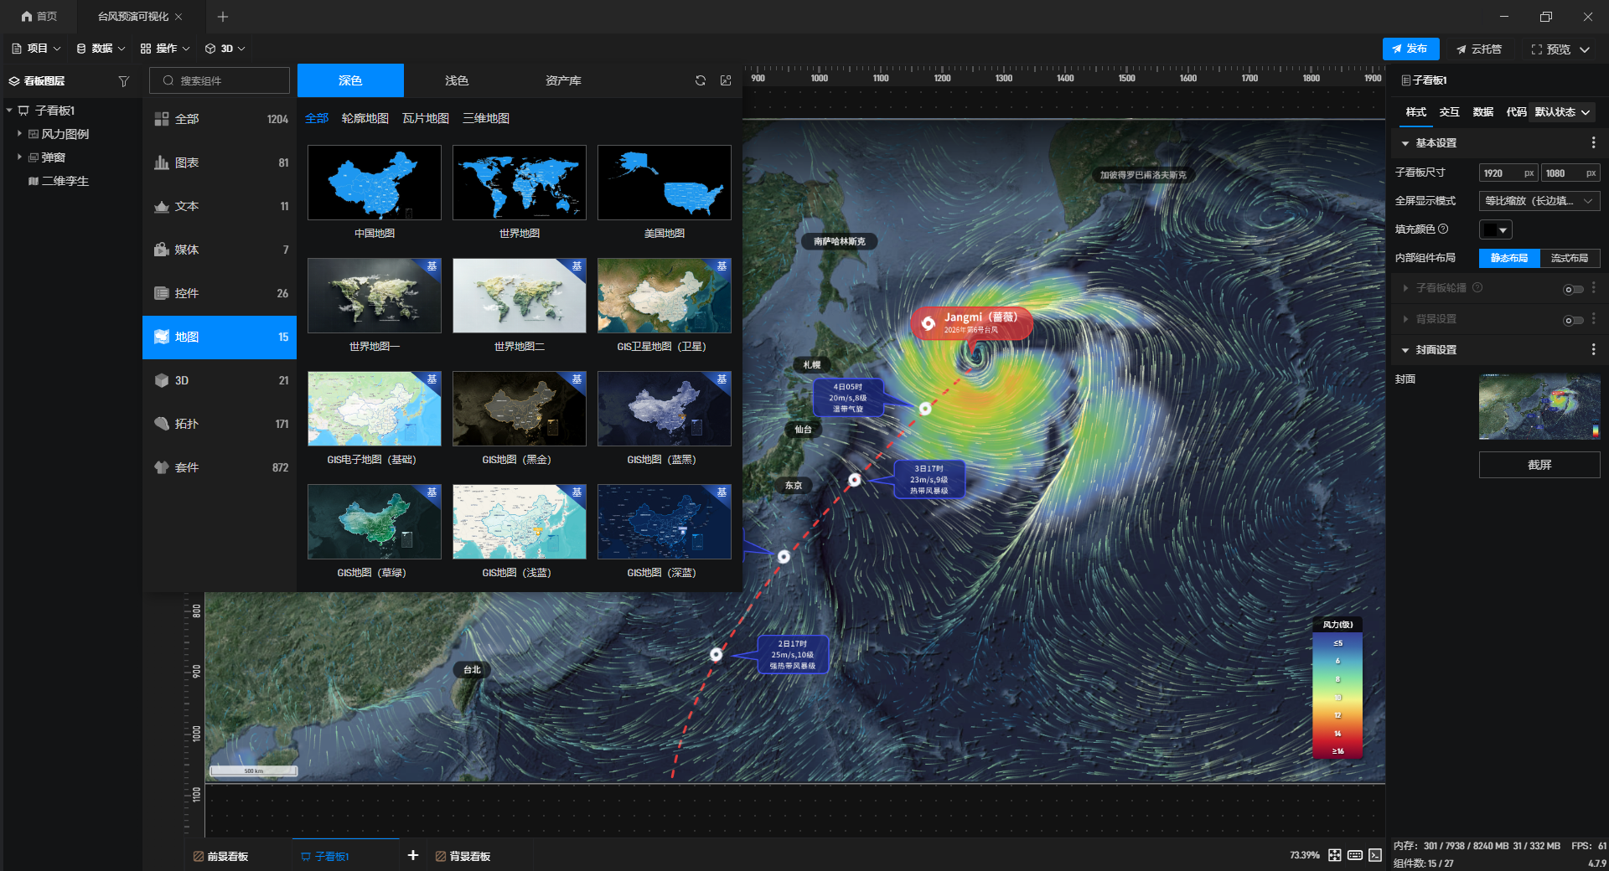1609x871 pixels.
Task: Select 流式布局 layout option
Action: pos(1570,258)
